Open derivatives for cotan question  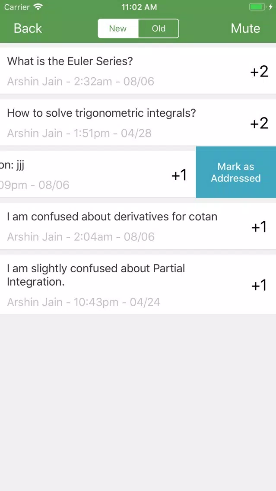(x=138, y=226)
